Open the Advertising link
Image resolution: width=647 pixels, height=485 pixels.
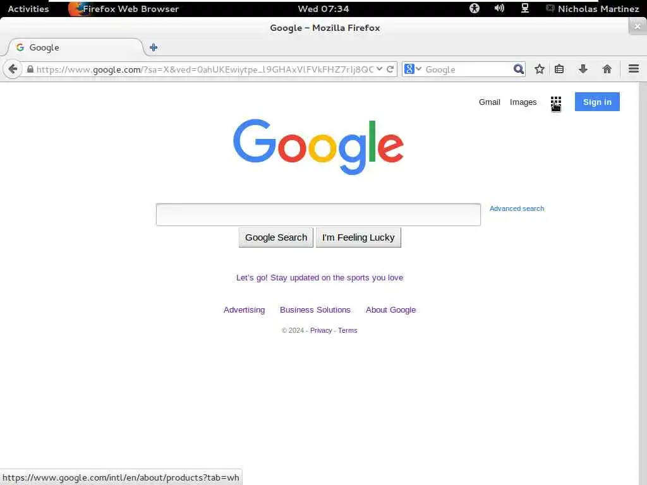click(245, 309)
